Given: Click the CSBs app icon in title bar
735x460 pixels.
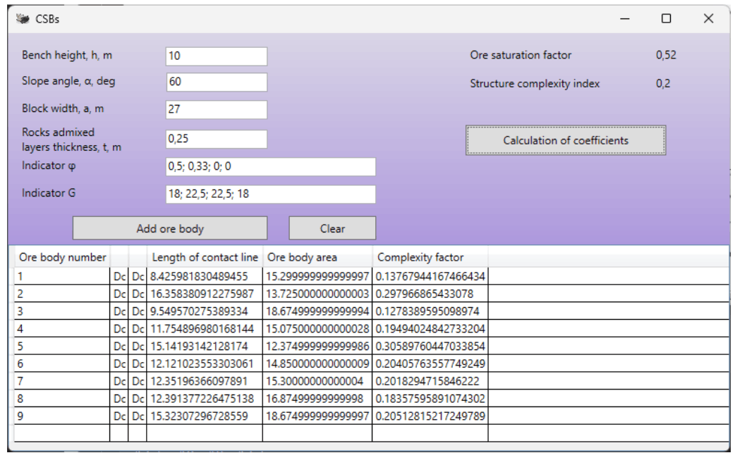Looking at the screenshot, I should [x=23, y=19].
